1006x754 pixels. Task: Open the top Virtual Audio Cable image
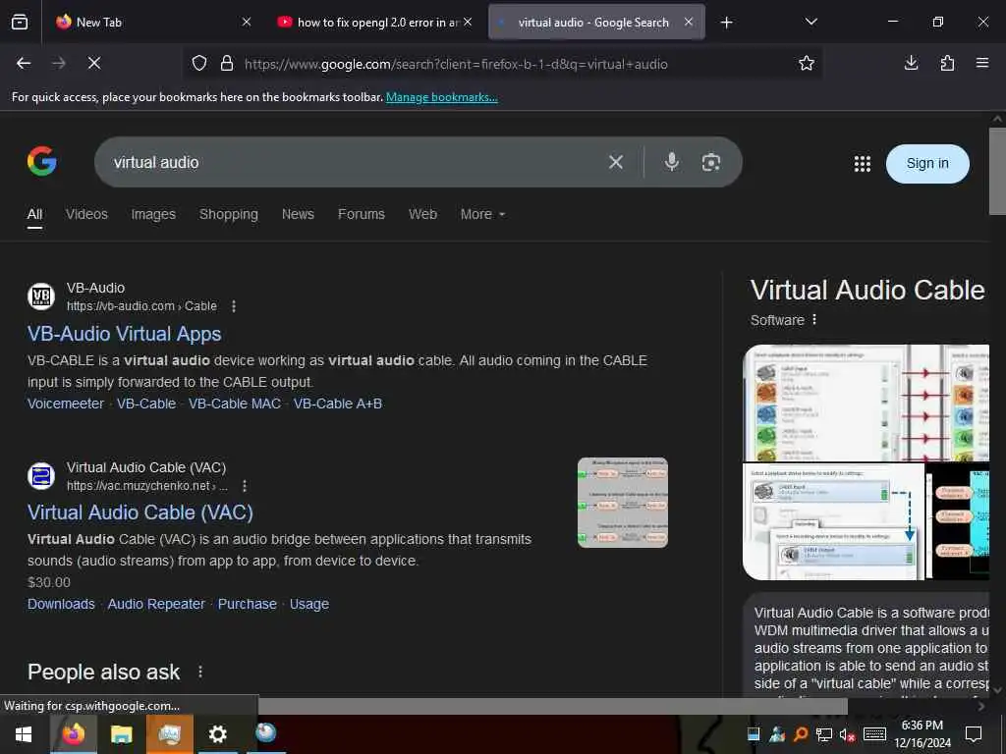[x=866, y=403]
